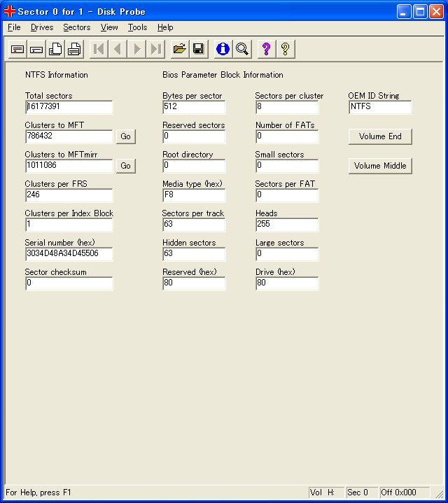Click the blue information icon
The width and height of the screenshot is (448, 503).
(223, 50)
